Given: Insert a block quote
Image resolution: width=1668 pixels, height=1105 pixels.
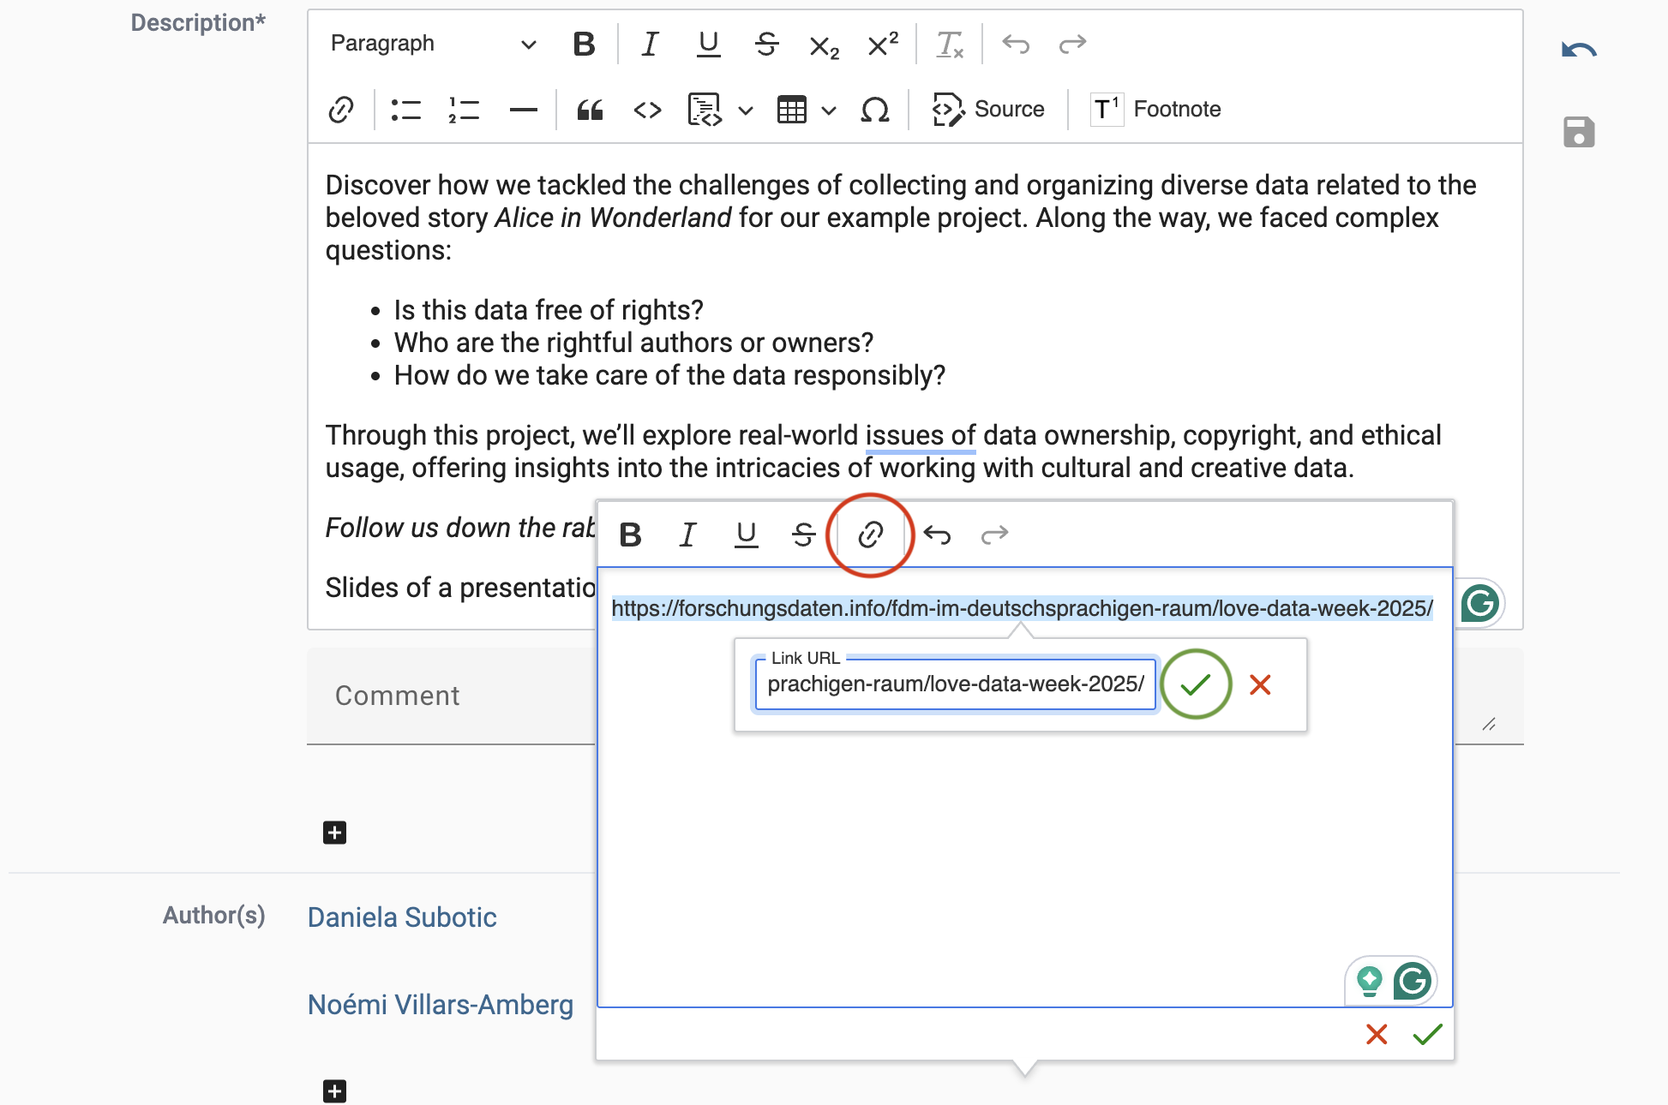Looking at the screenshot, I should (x=589, y=110).
